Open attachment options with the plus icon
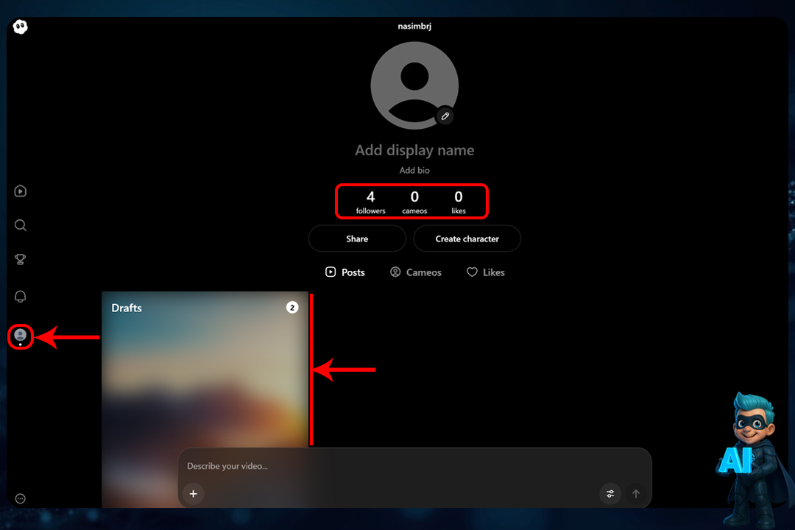Image resolution: width=795 pixels, height=530 pixels. click(x=193, y=494)
